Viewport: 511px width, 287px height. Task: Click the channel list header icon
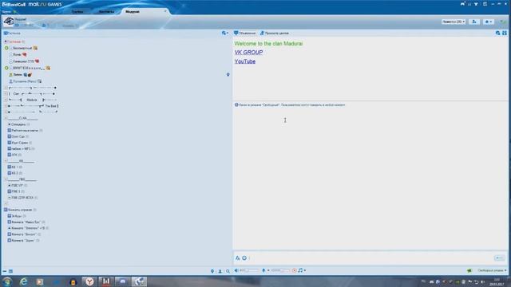click(x=6, y=33)
